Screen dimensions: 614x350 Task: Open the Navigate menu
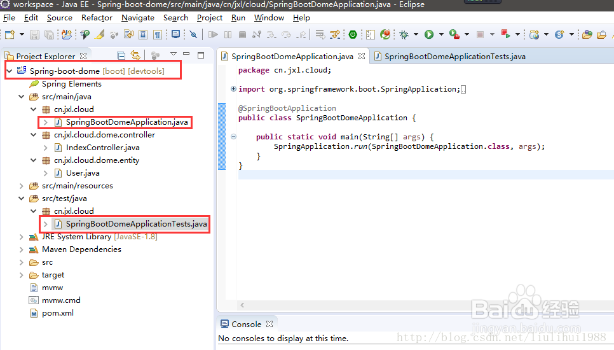pos(138,18)
